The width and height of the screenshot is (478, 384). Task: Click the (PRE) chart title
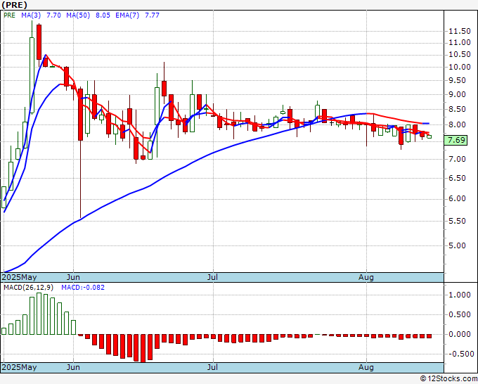click(14, 5)
